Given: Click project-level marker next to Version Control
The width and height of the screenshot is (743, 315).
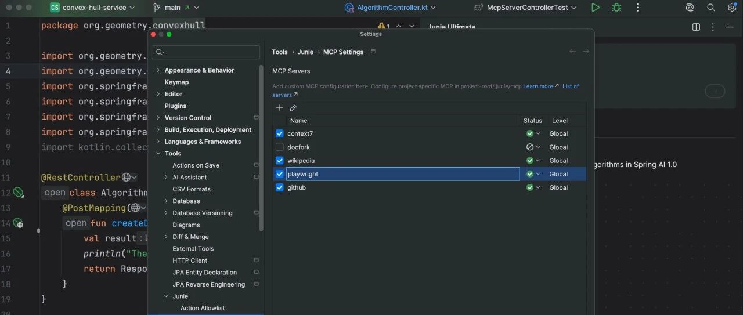Looking at the screenshot, I should (x=257, y=118).
